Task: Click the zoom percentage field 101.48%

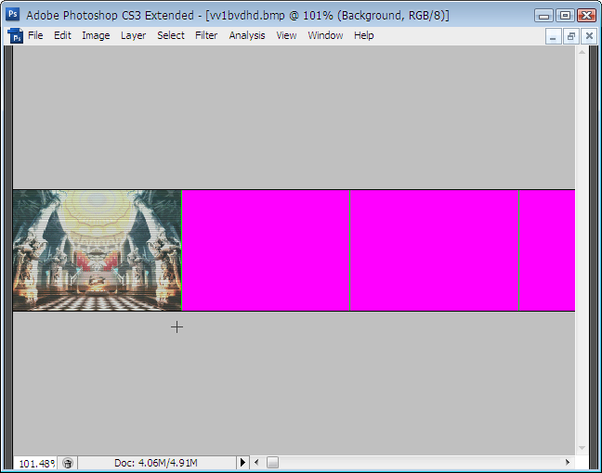Action: pos(35,464)
